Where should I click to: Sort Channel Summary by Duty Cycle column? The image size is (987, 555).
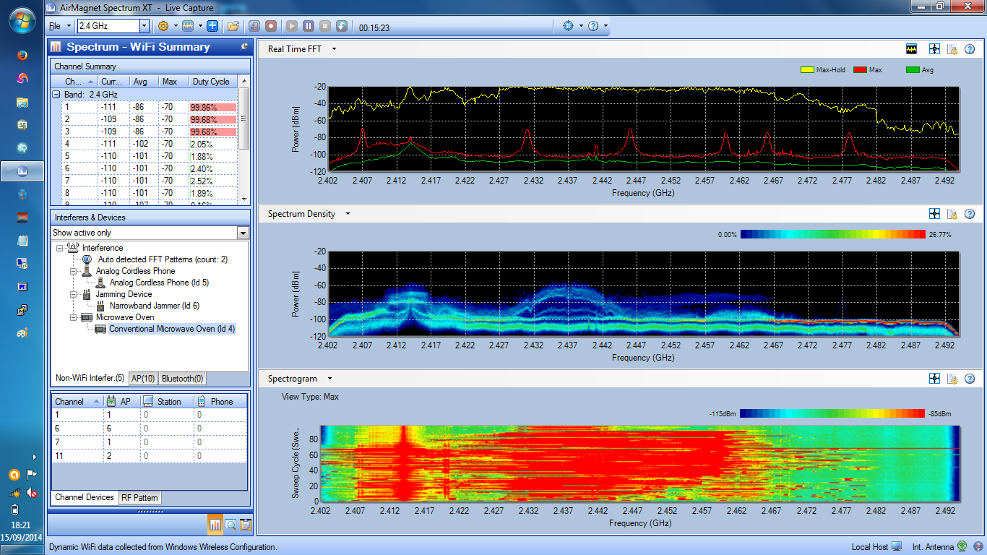213,82
